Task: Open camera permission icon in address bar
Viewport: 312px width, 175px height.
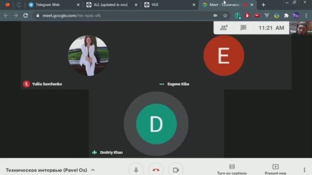Action: coord(215,16)
